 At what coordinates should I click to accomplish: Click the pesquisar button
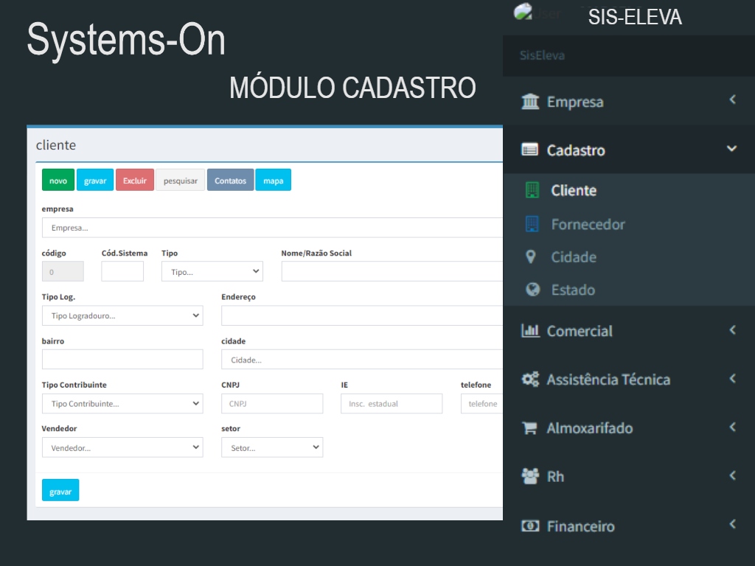pyautogui.click(x=181, y=181)
